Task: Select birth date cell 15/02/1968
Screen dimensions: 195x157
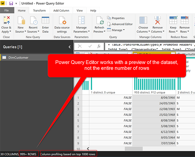Action: tap(154, 115)
